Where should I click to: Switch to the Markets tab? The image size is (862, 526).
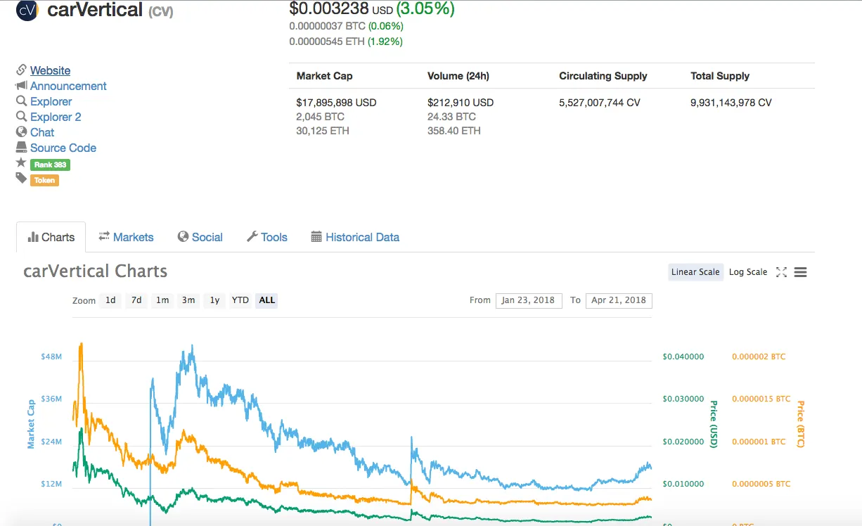[x=126, y=237]
